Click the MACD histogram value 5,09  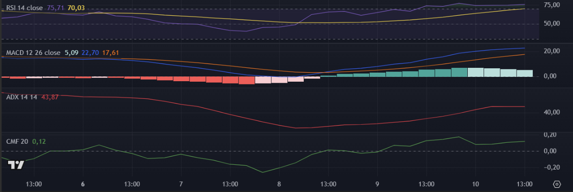click(70, 53)
